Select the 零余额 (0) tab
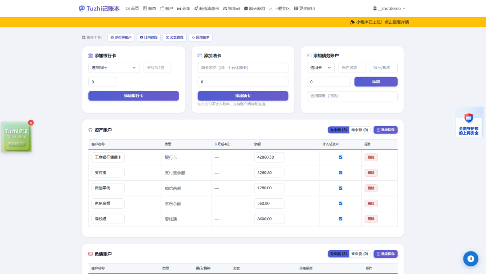The height and width of the screenshot is (274, 486). tap(360, 130)
